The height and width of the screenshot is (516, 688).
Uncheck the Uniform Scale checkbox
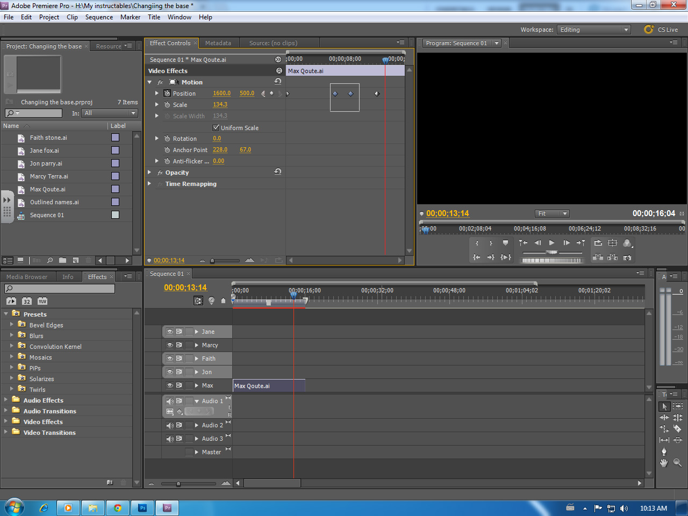tap(216, 128)
